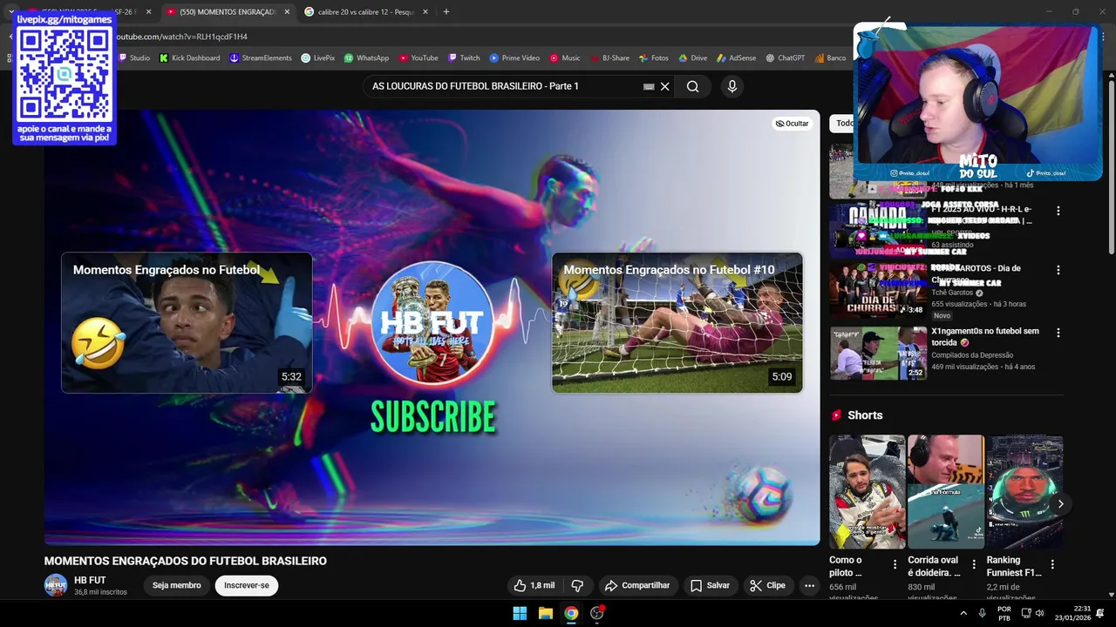This screenshot has width=1116, height=627.
Task: Open the Banco bookmark
Action: pos(830,58)
